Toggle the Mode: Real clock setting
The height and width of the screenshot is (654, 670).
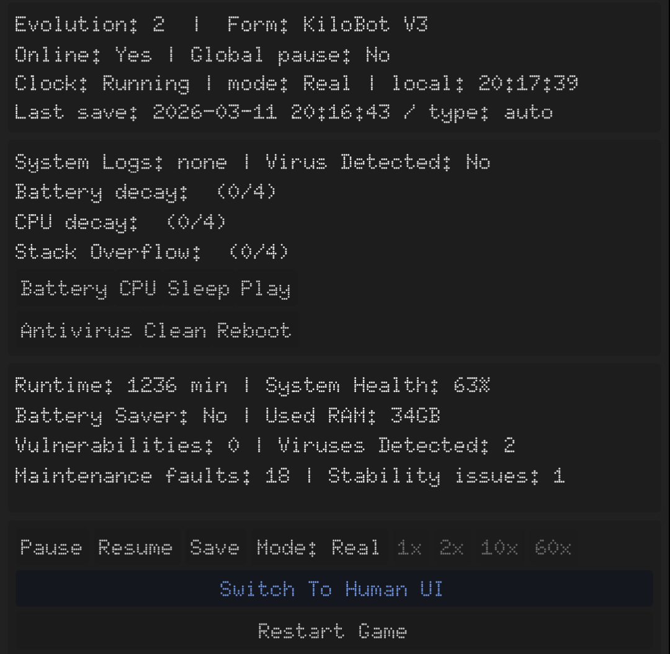coord(318,548)
